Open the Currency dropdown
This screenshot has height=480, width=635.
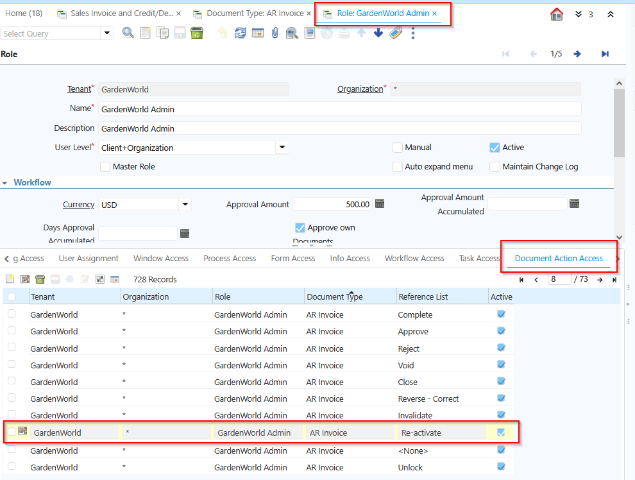185,203
